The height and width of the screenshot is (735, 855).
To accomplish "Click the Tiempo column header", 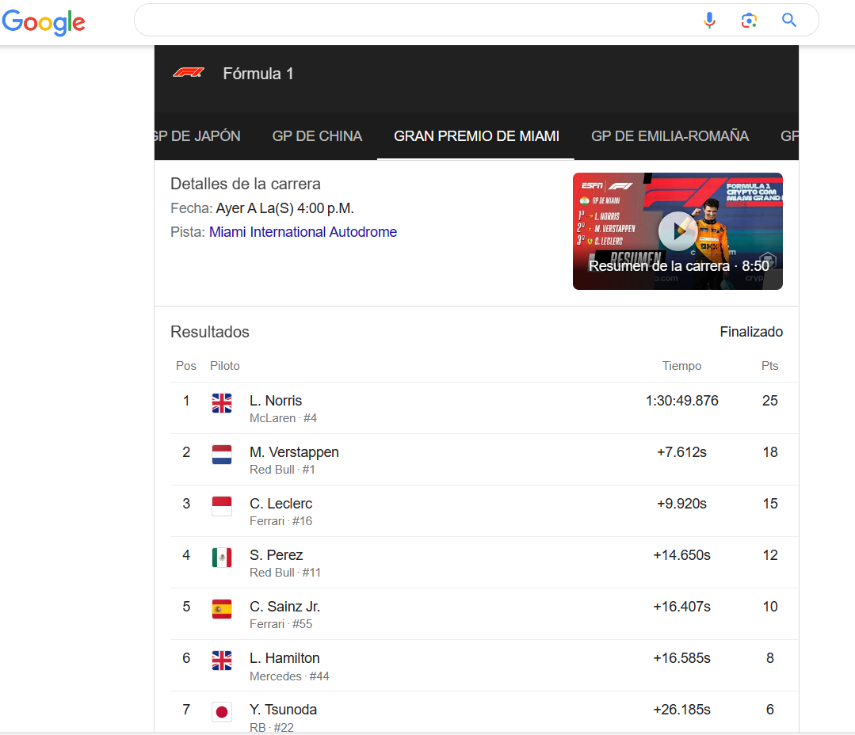I will (681, 366).
